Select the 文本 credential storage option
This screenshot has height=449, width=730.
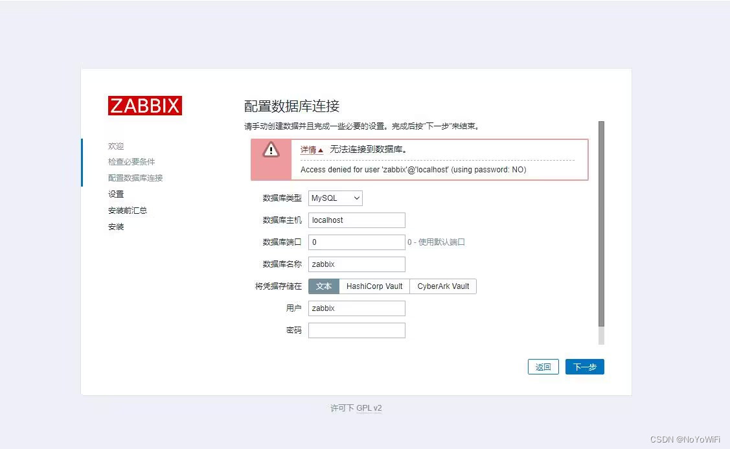coord(324,286)
